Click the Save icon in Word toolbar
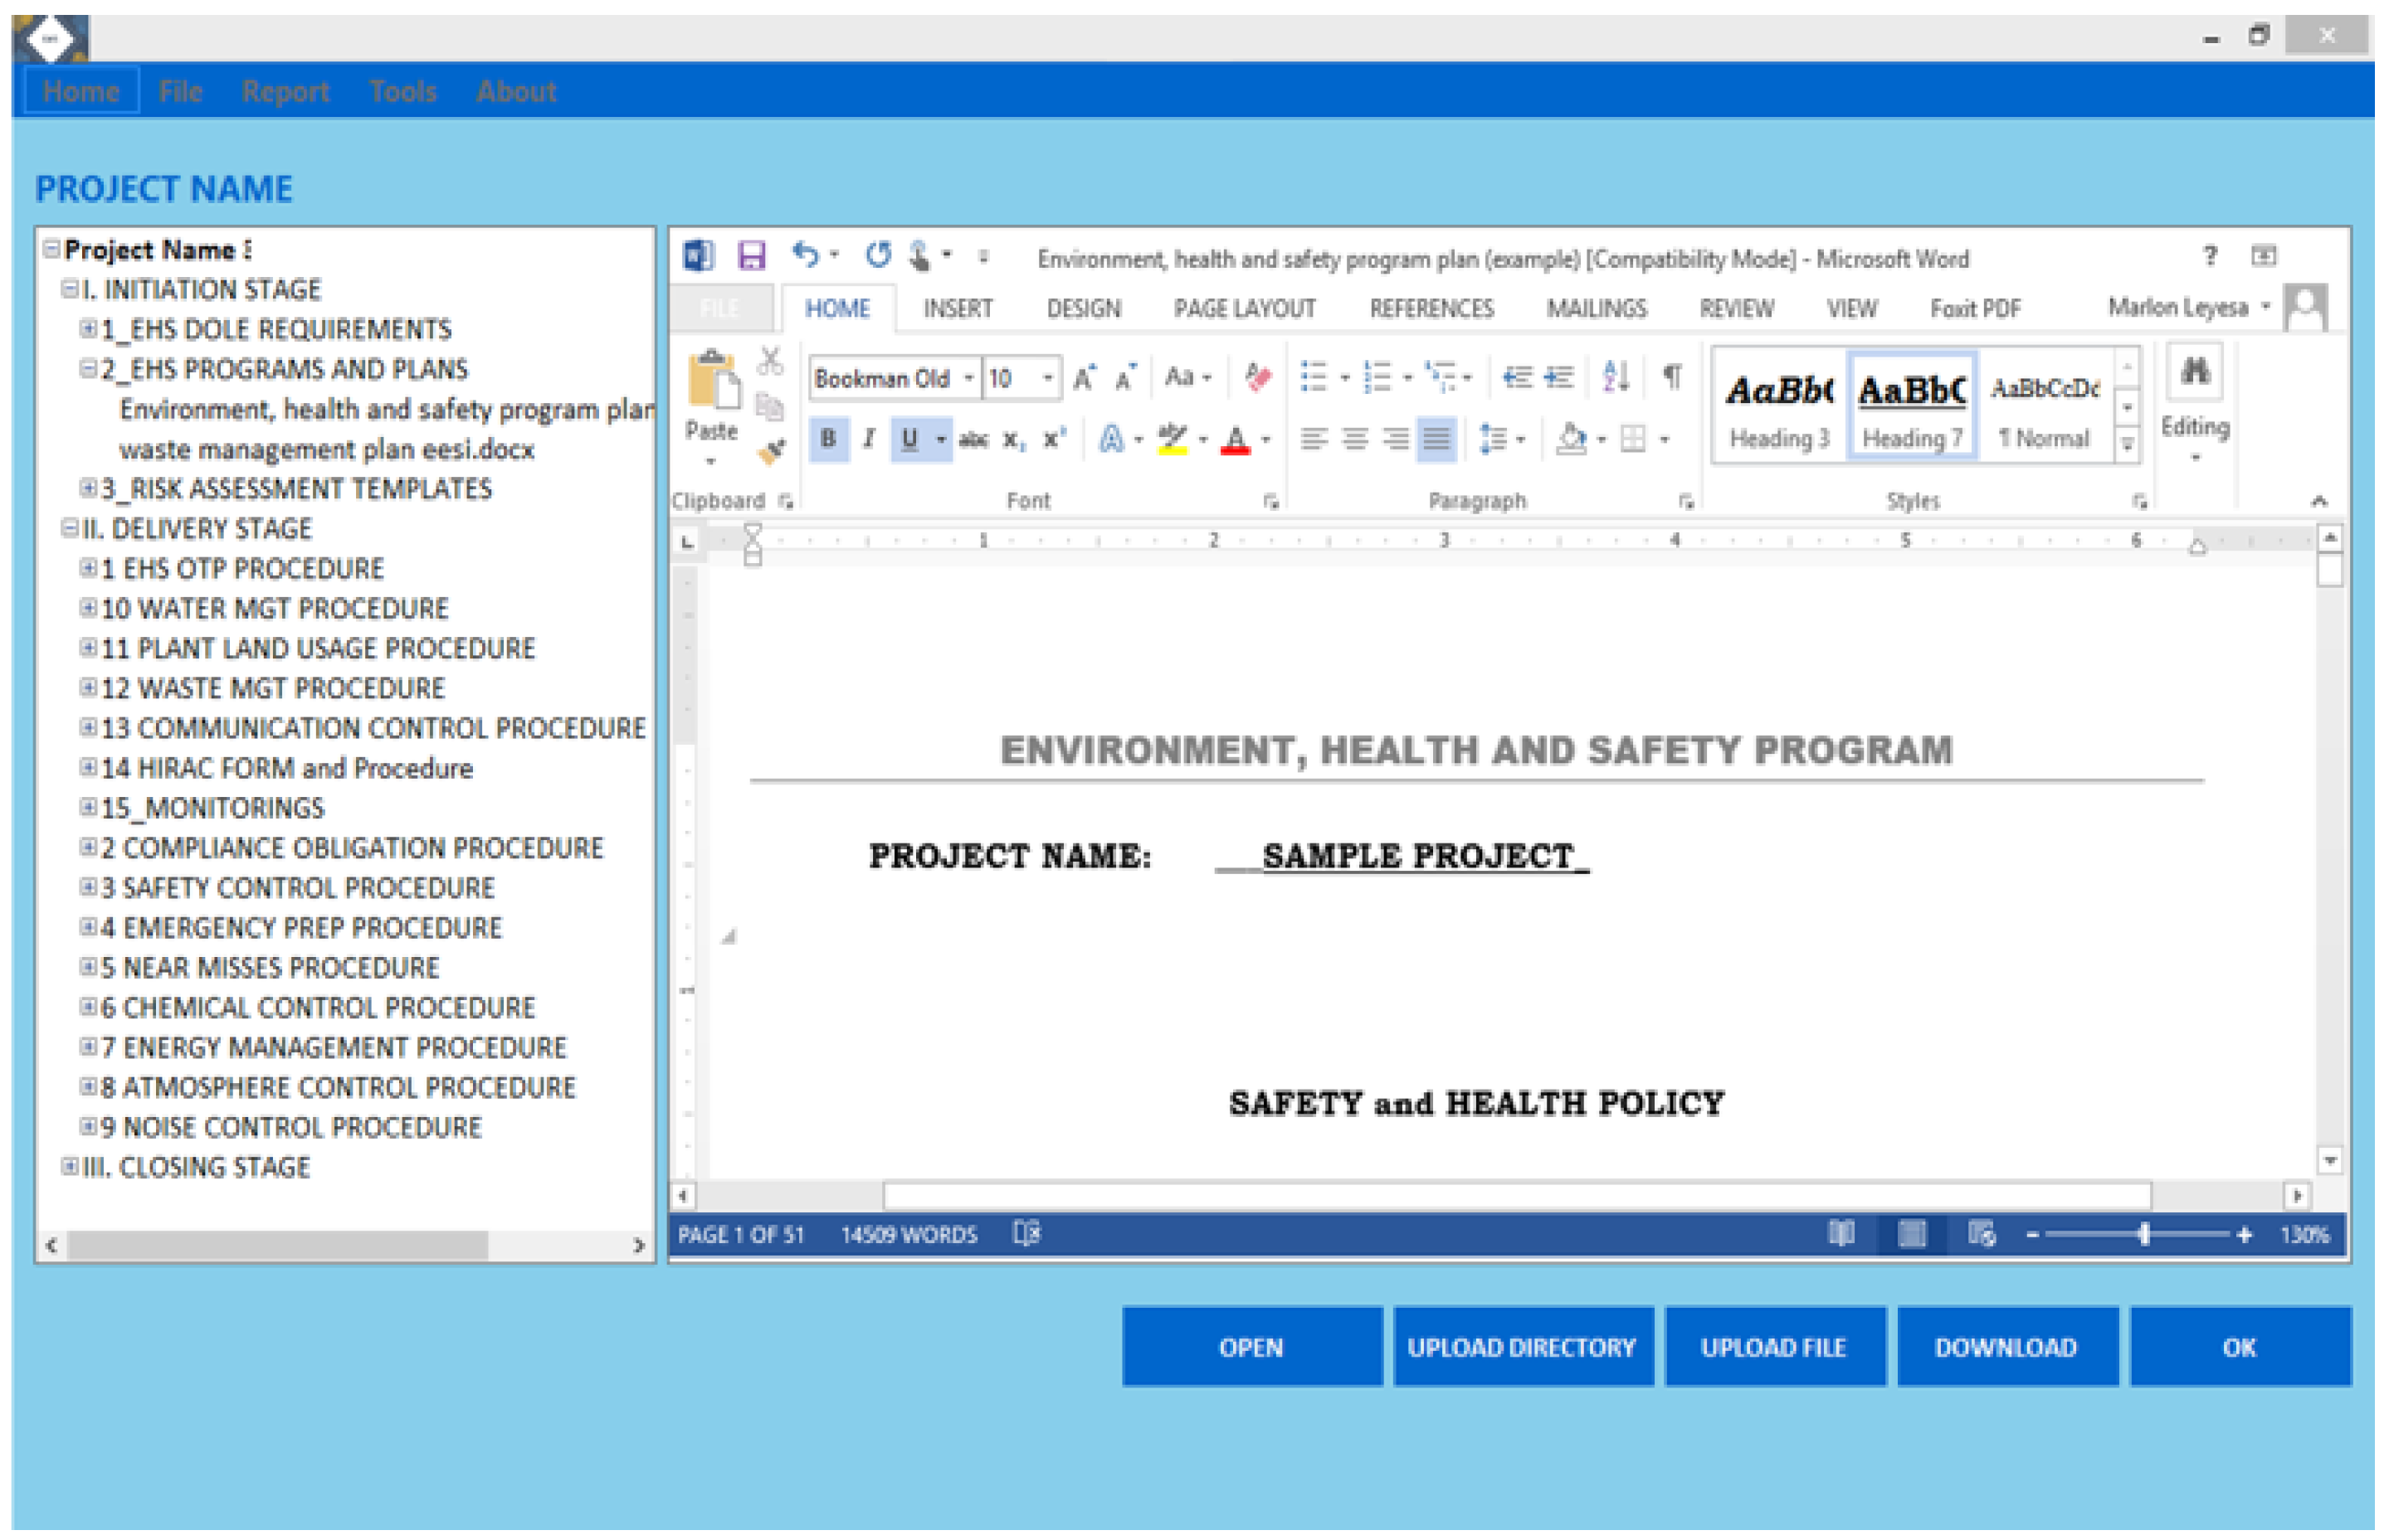 751,256
